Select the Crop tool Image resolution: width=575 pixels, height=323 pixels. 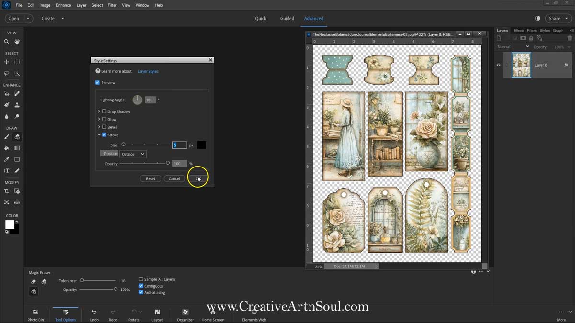point(7,191)
